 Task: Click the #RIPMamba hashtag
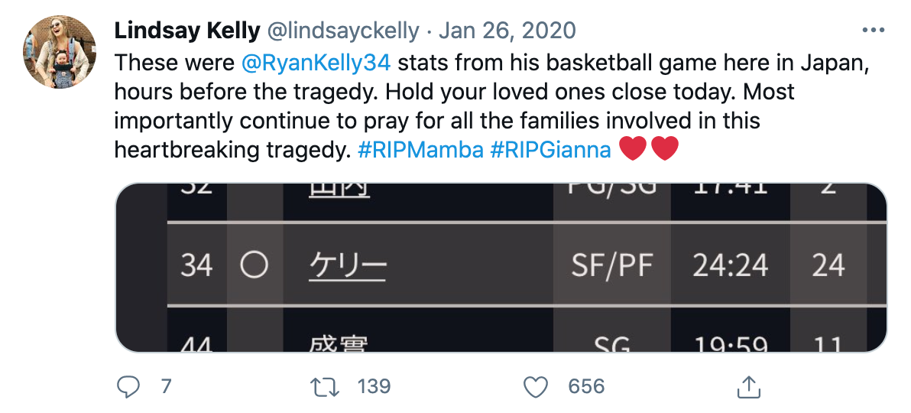(x=420, y=150)
